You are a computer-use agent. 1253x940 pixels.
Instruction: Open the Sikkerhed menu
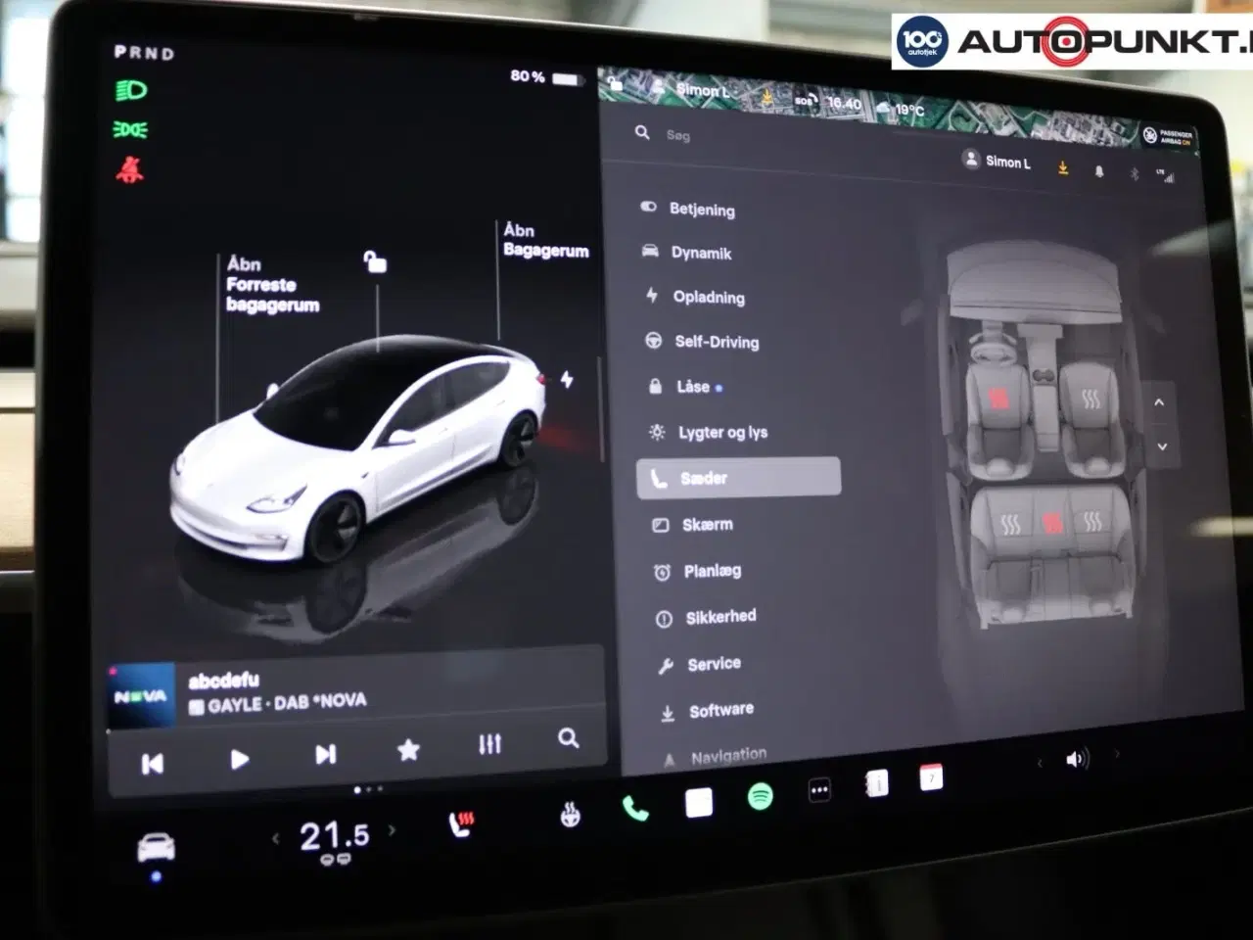[706, 617]
